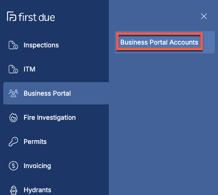This screenshot has height=195, width=218.
Task: Click the Business Portal people icon
Action: point(13,93)
